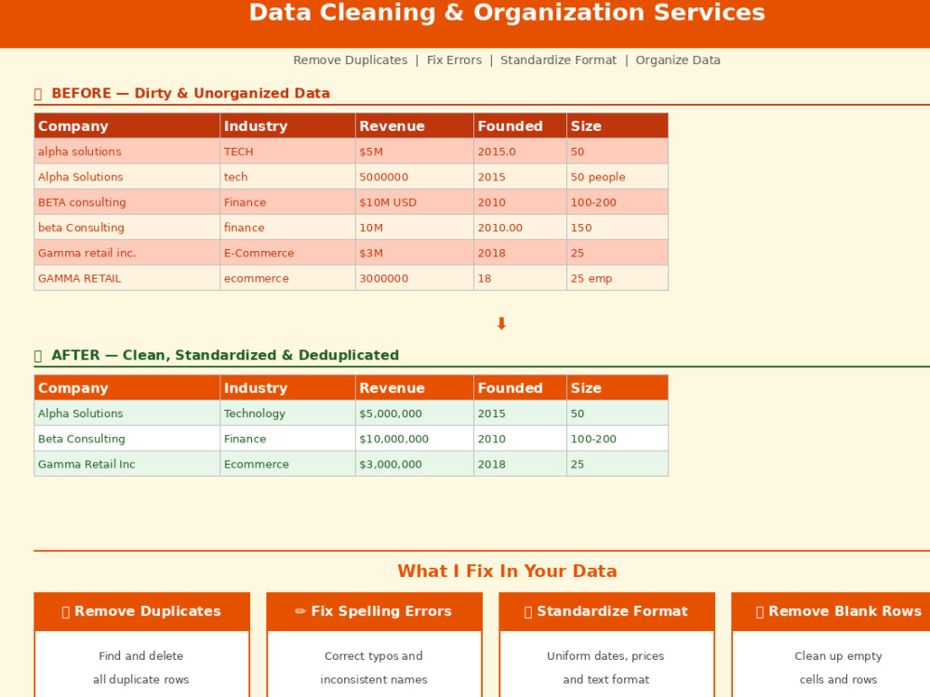The width and height of the screenshot is (930, 697).
Task: Click Organize Data in the subtitle line
Action: (678, 59)
